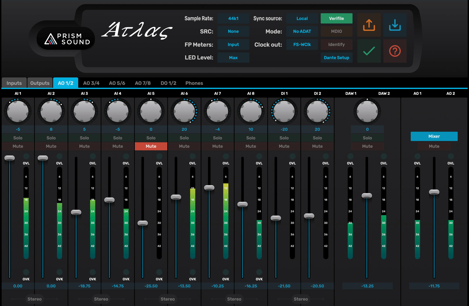Viewport: 469px width, 306px height.
Task: Click the AI 8 pan knob
Action: click(251, 111)
